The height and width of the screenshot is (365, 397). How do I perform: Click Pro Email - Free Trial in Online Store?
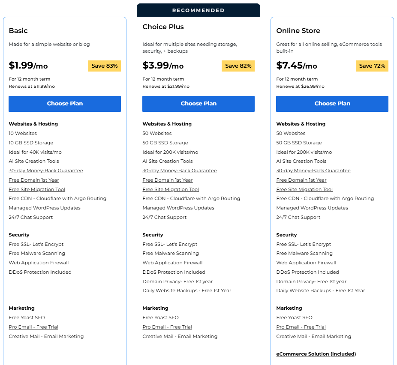301,327
